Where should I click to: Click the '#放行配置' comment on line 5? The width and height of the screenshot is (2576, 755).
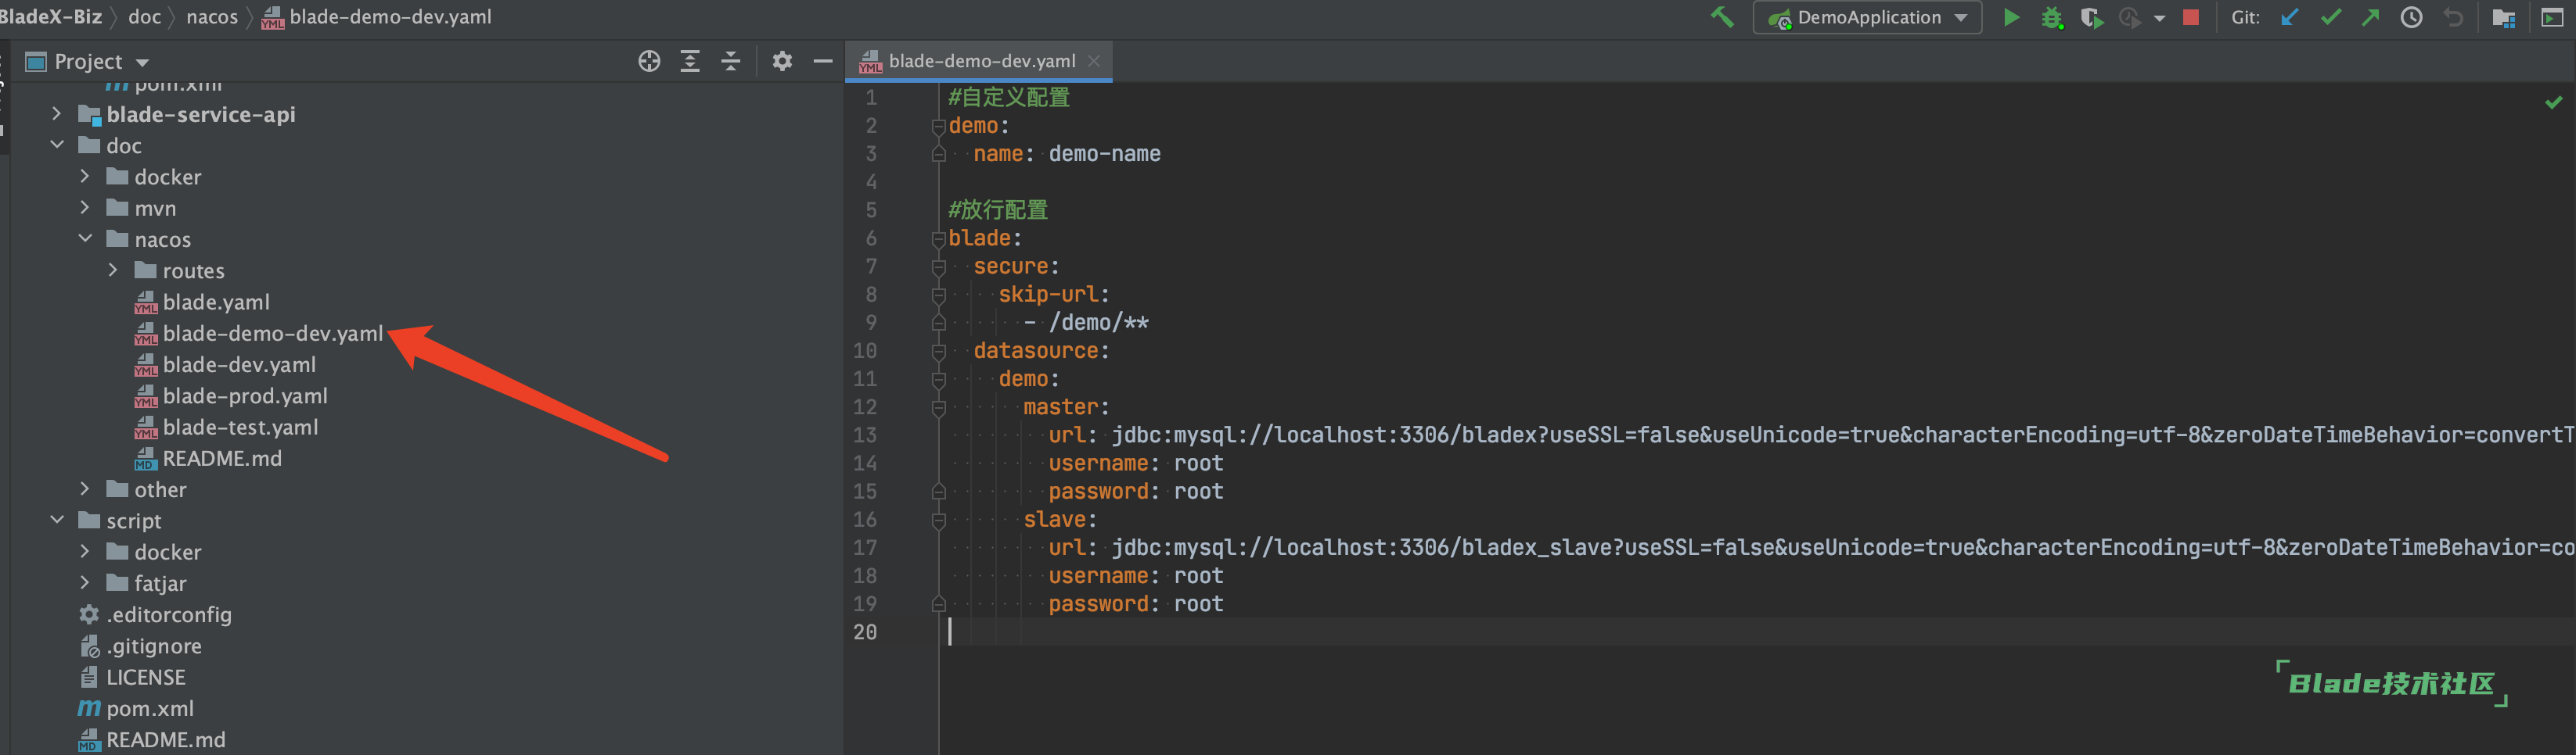coord(998,209)
